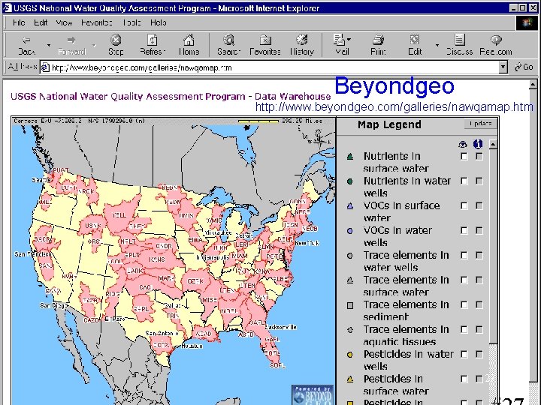
Task: Click the beyondgeo nawqamap URL link
Action: tap(394, 107)
